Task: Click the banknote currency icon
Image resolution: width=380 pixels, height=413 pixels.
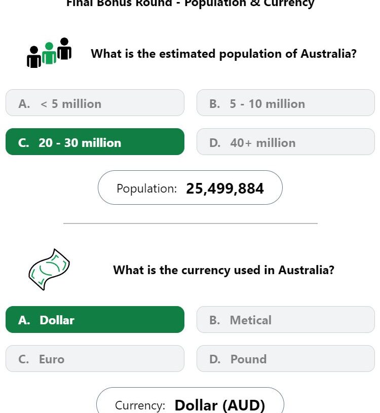Action: (x=49, y=270)
